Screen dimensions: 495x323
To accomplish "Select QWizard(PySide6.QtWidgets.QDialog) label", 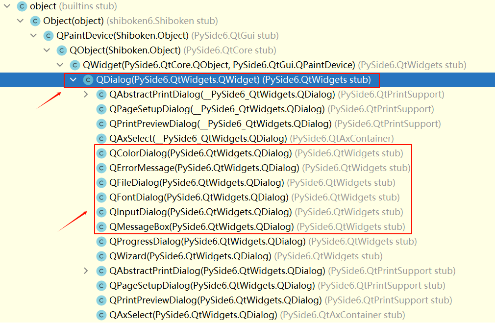I will (x=190, y=256).
